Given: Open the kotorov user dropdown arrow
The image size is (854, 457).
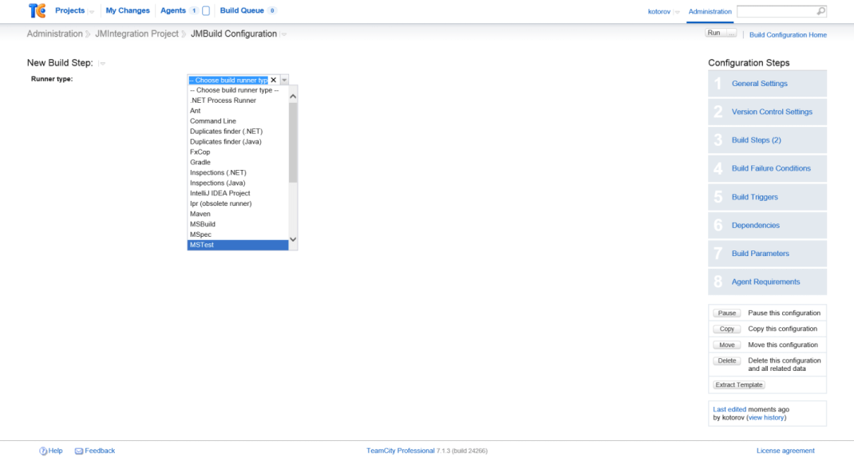Looking at the screenshot, I should tap(677, 12).
